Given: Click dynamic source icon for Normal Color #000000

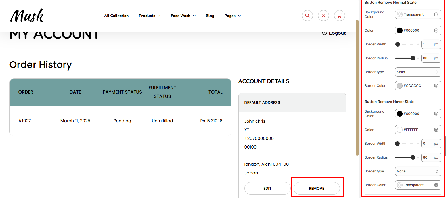Looking at the screenshot, I should [436, 31].
